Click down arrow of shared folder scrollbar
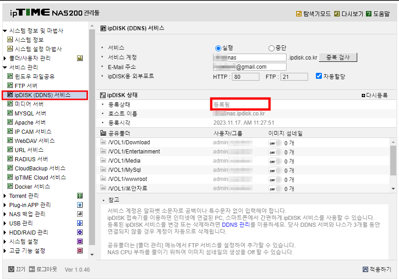The width and height of the screenshot is (399, 279). [x=393, y=189]
